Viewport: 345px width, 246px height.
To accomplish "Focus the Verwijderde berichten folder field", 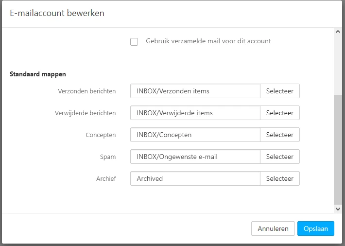I will [195, 113].
